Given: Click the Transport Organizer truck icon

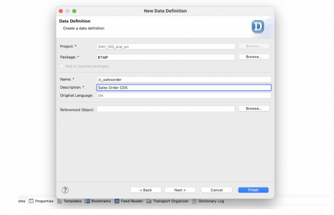Looking at the screenshot, I should click(149, 201).
